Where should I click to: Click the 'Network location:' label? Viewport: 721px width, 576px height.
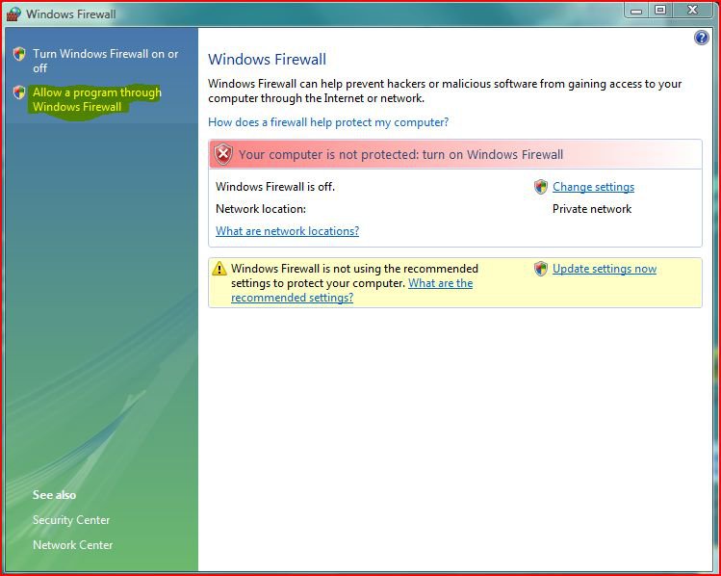[x=261, y=209]
